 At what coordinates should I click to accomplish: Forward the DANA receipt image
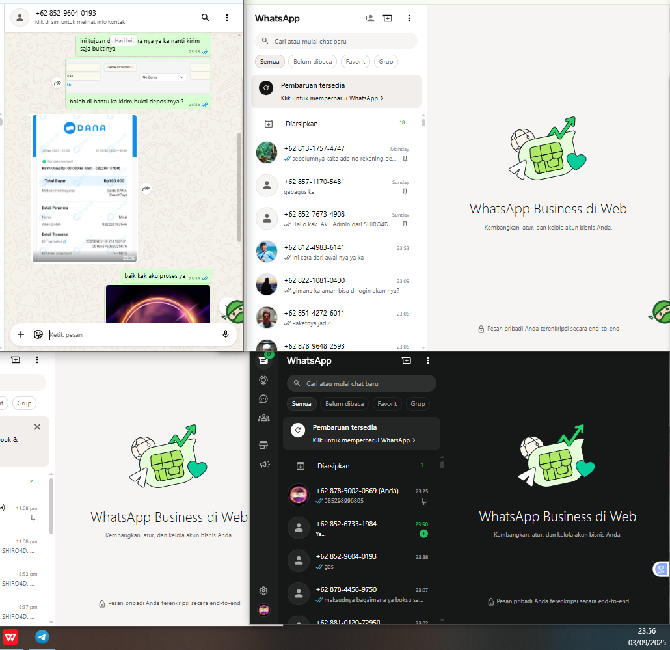[x=146, y=189]
